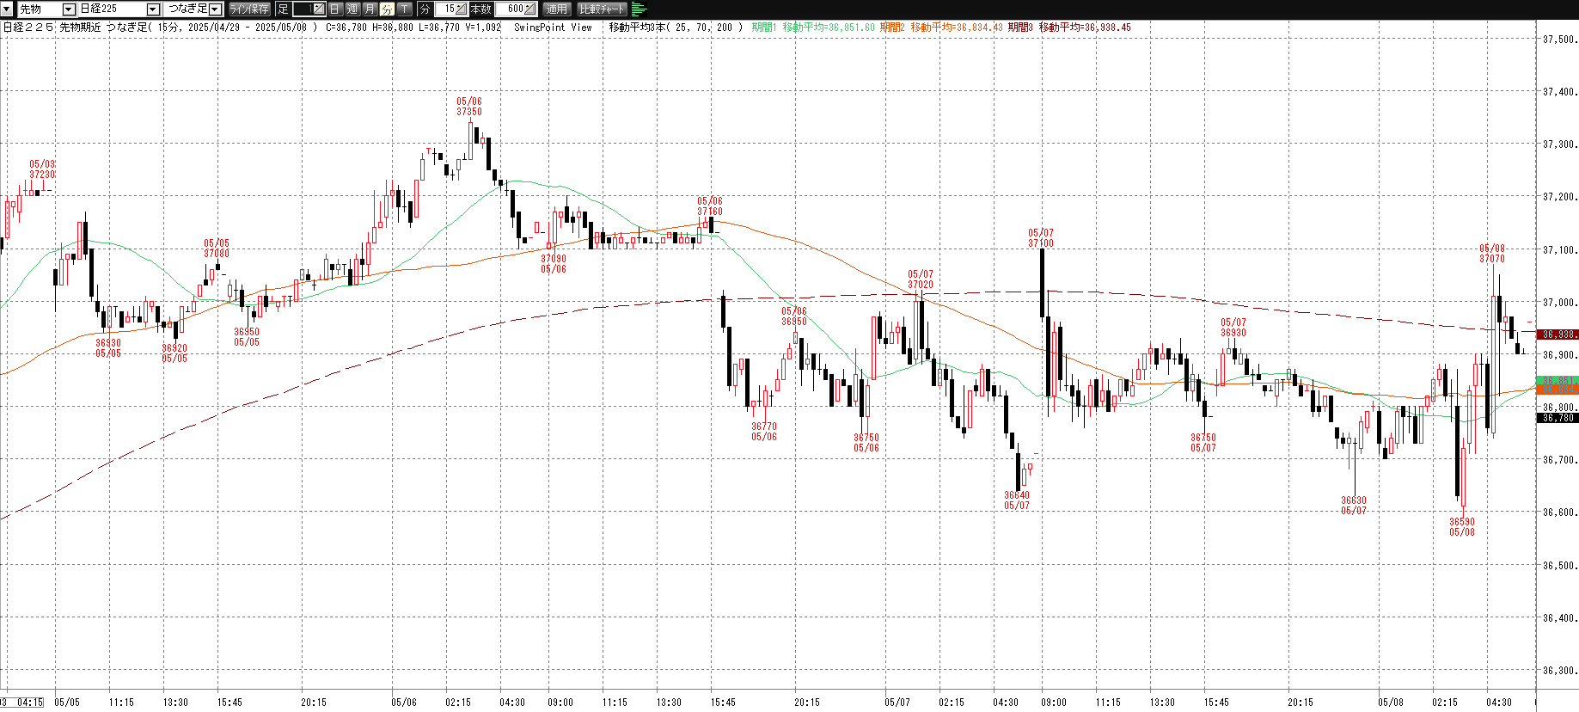Expand the 先物 product type dropdown
The height and width of the screenshot is (712, 1579).
[x=69, y=9]
